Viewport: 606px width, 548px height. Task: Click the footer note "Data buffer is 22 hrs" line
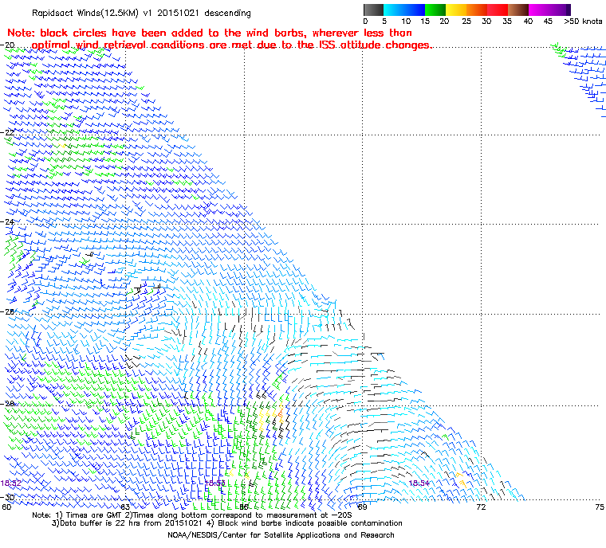click(227, 523)
